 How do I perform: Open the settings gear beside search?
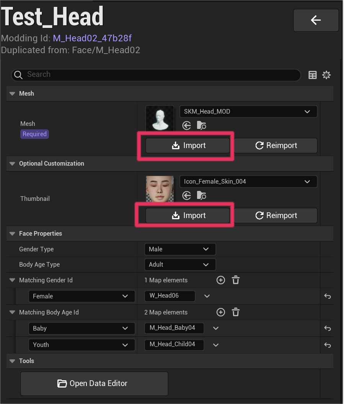pos(326,75)
